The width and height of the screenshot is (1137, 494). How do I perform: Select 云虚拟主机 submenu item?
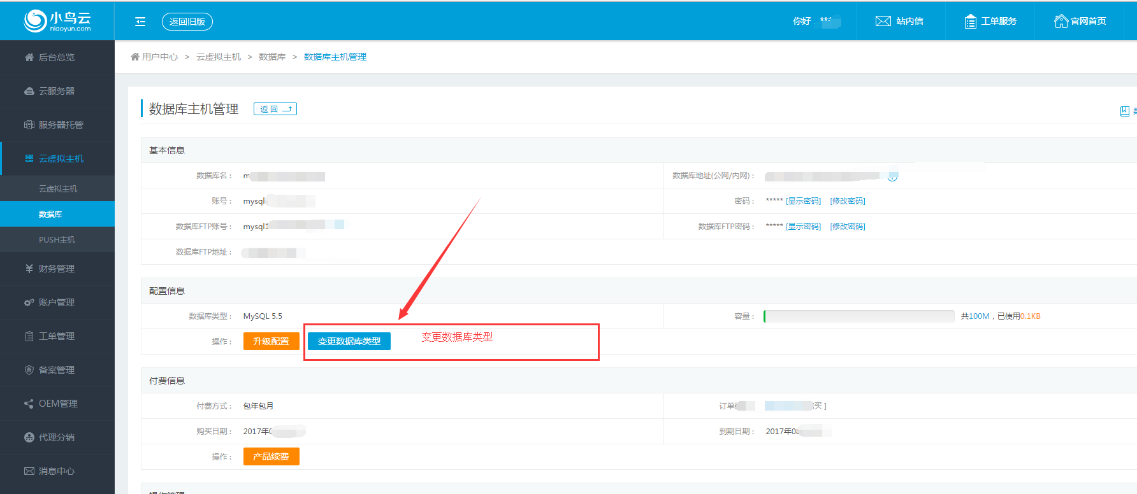(x=57, y=188)
